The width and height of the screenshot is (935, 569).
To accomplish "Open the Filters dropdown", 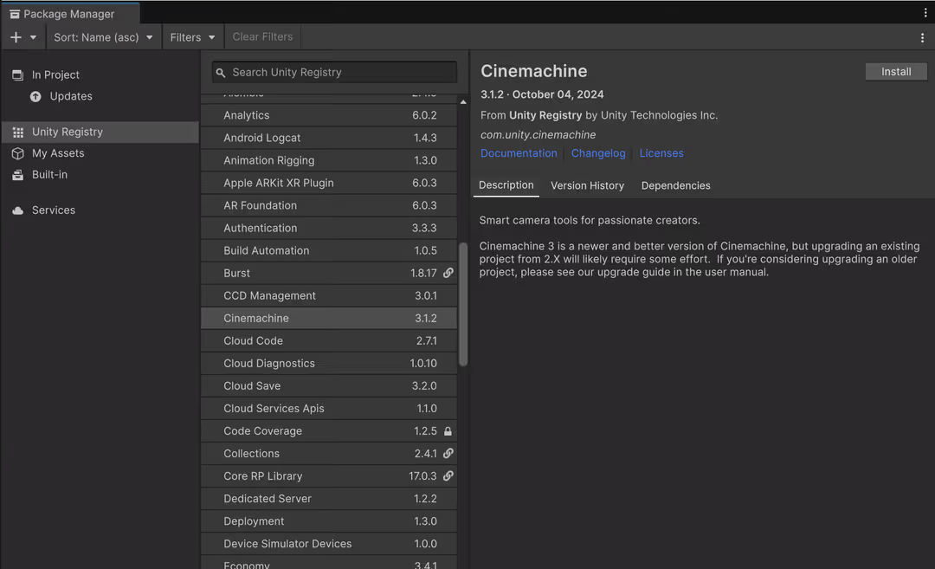I will click(192, 37).
